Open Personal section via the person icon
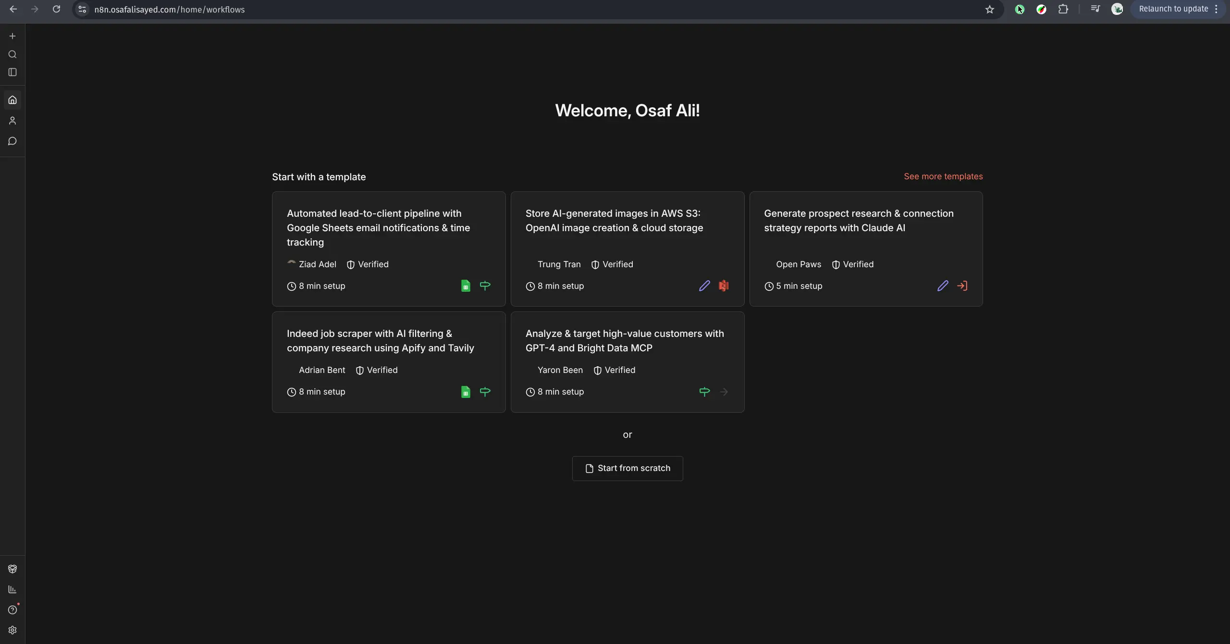The height and width of the screenshot is (644, 1230). pos(12,121)
